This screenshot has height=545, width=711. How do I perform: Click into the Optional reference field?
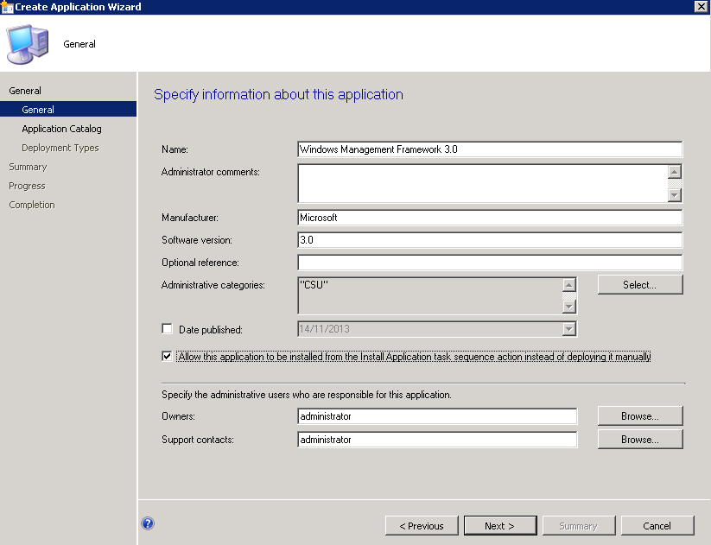click(x=490, y=262)
